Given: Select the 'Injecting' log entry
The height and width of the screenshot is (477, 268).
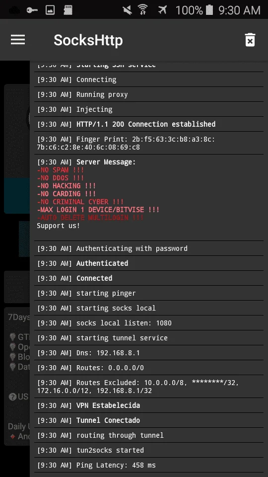Looking at the screenshot, I should tap(148, 109).
